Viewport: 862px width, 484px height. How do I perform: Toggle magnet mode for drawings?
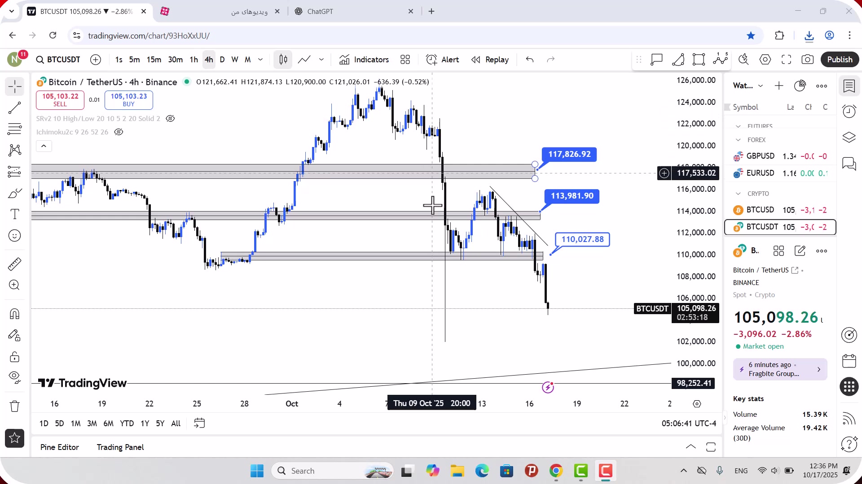coord(14,314)
